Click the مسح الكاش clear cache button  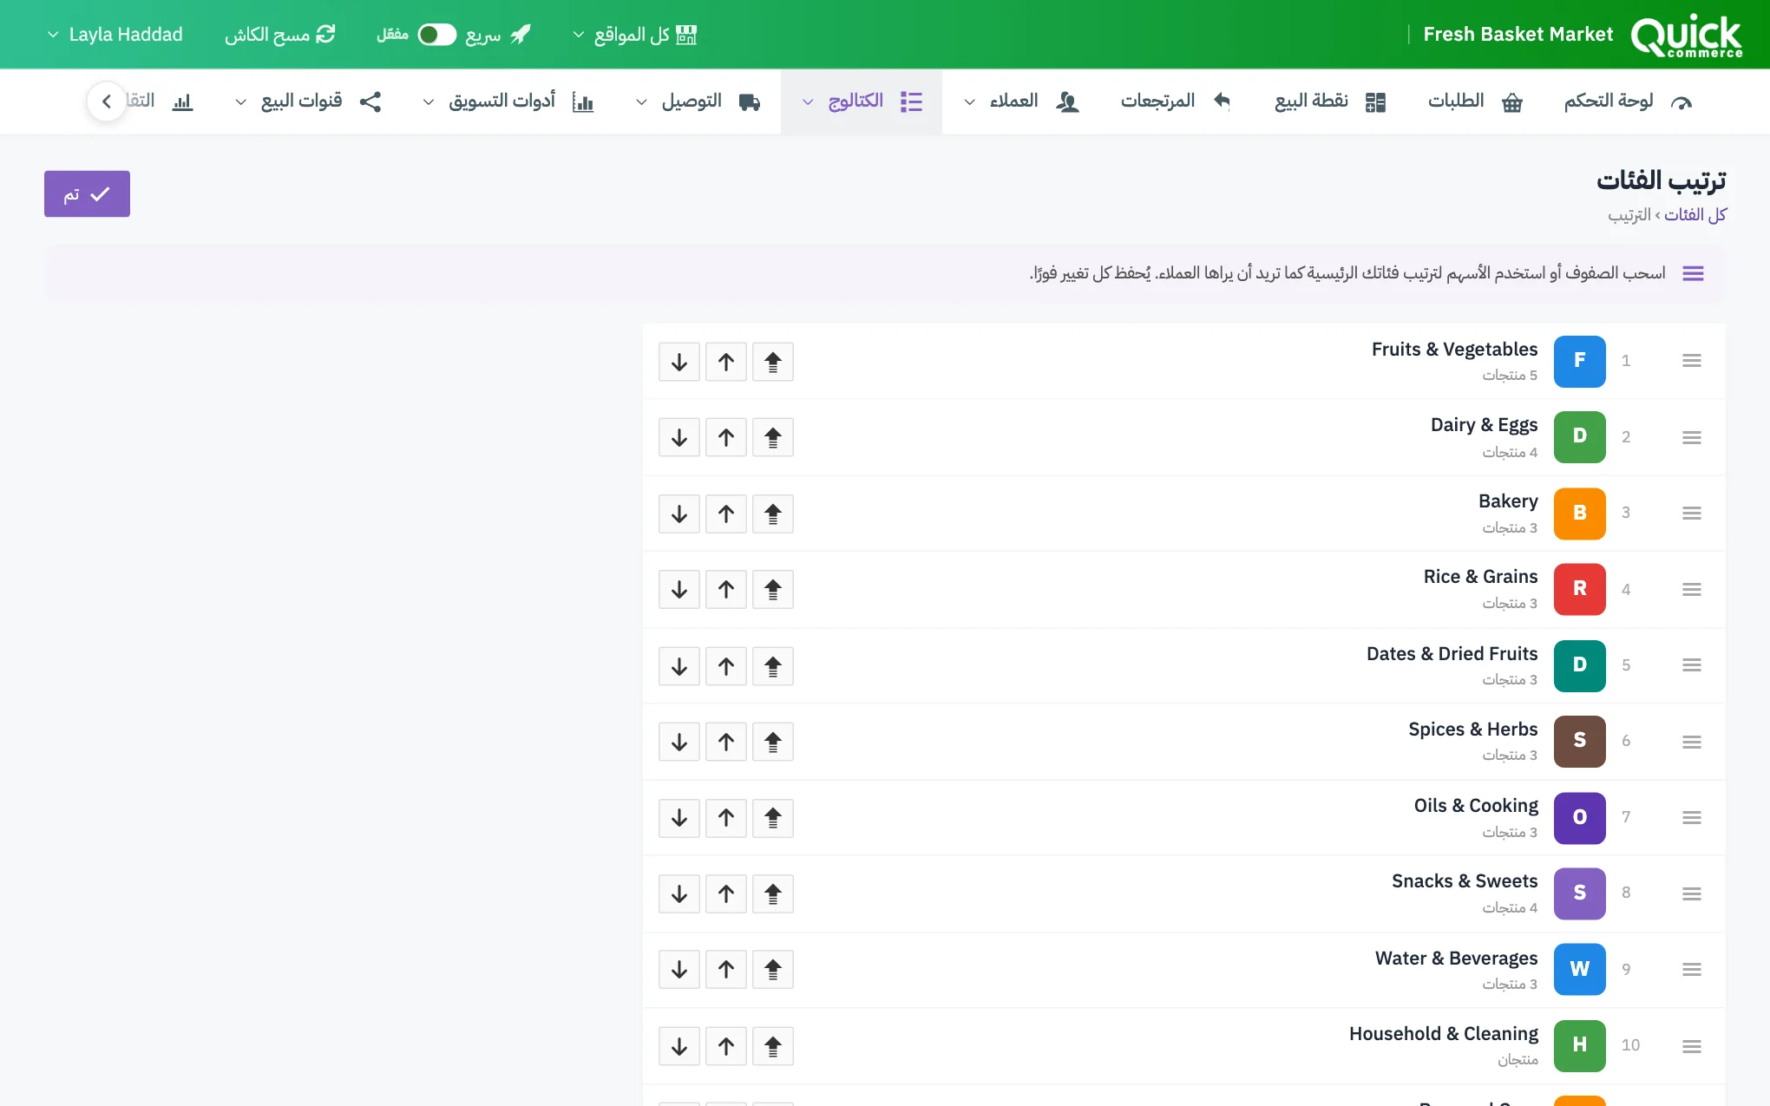(279, 35)
